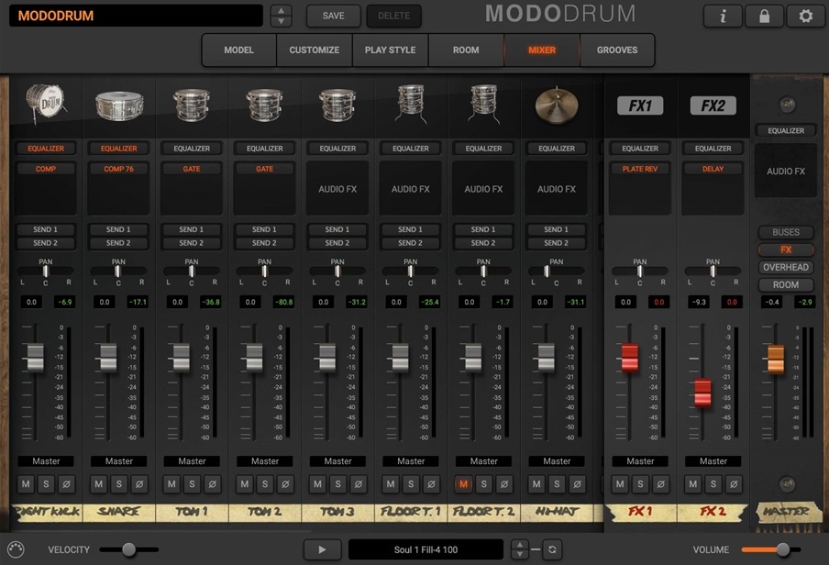This screenshot has height=565, width=829.
Task: Invert phase on Snare channel
Action: (139, 483)
